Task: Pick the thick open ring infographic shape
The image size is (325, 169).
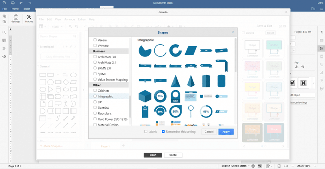Action: tap(175, 50)
